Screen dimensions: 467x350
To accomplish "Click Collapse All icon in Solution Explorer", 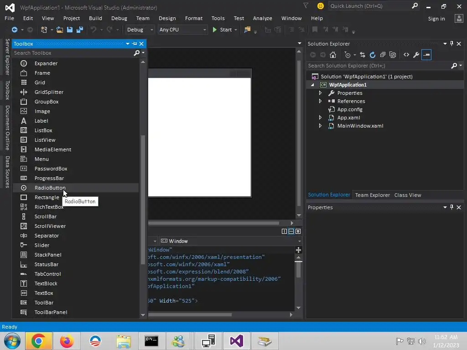I will [x=383, y=55].
